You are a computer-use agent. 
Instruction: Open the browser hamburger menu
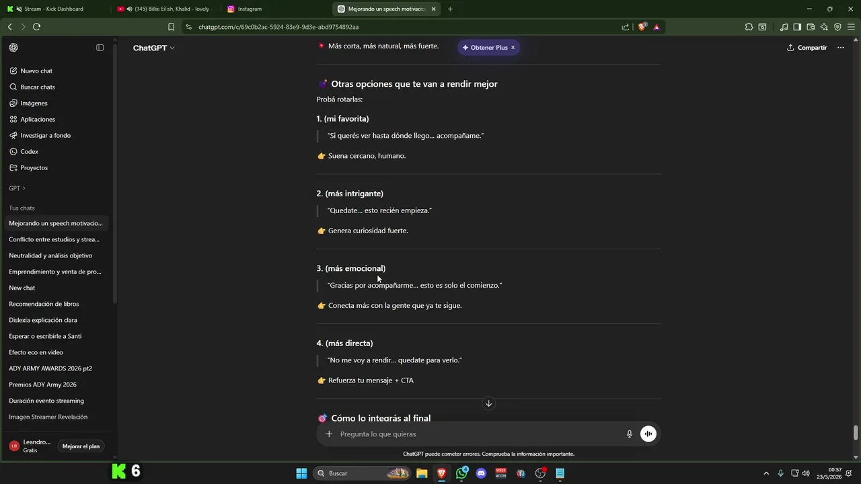click(x=851, y=27)
